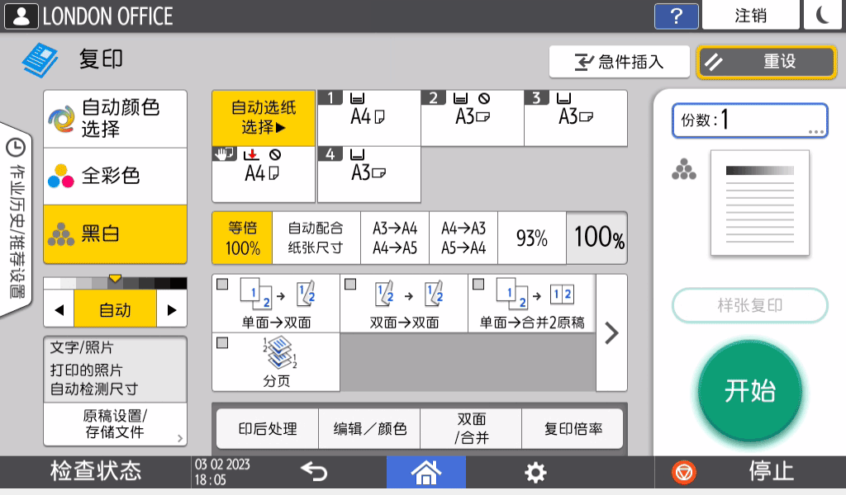The image size is (846, 495).
Task: Choose 自动颜色选择 auto color mode
Action: click(115, 116)
